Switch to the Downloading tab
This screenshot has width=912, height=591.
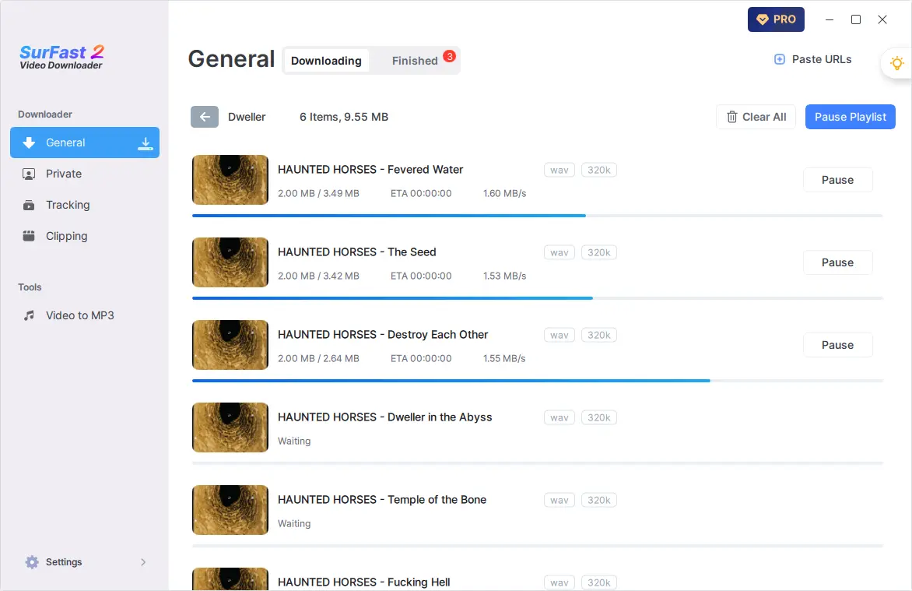click(x=326, y=61)
